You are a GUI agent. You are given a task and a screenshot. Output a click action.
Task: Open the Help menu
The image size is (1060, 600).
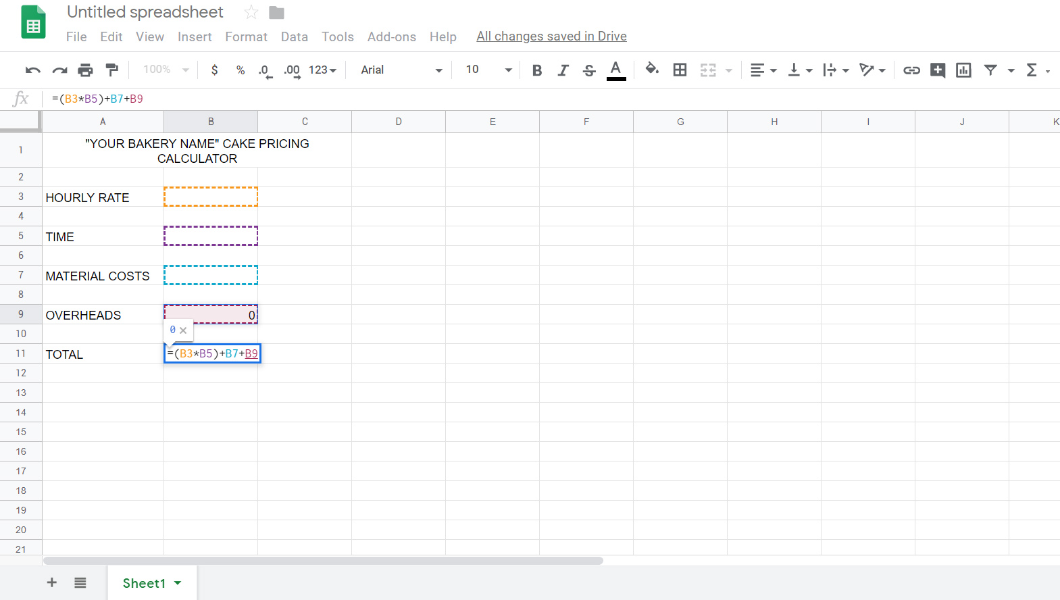(x=443, y=36)
